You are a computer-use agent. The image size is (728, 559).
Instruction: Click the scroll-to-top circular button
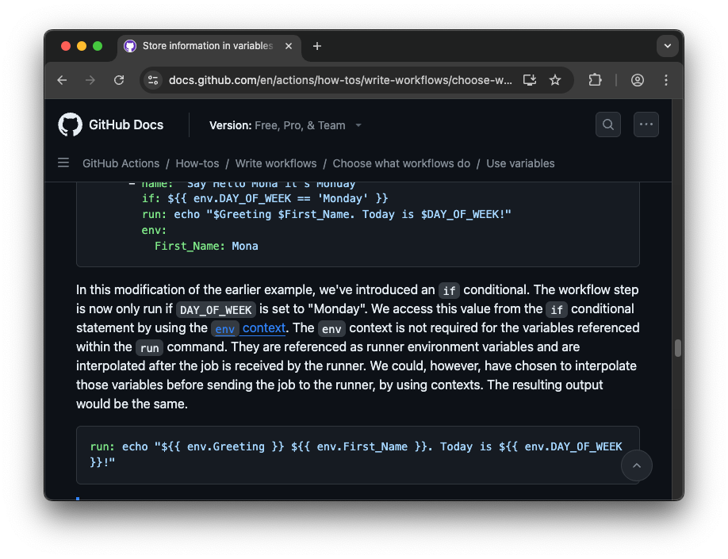coord(636,465)
